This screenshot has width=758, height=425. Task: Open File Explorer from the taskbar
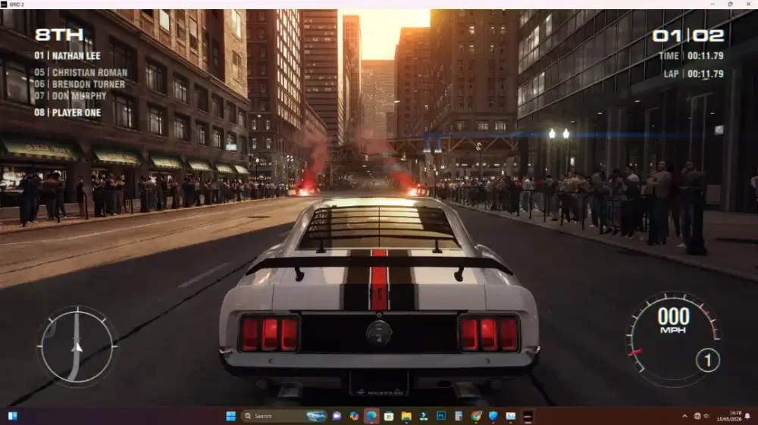click(x=406, y=416)
